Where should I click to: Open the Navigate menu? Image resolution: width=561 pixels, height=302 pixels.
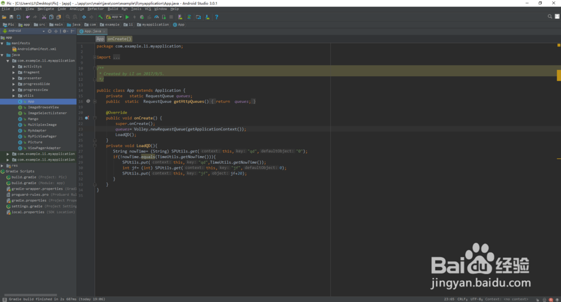tap(46, 9)
